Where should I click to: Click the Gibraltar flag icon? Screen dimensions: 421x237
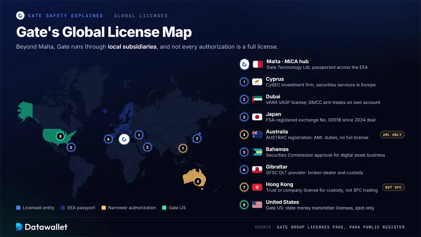(257, 170)
